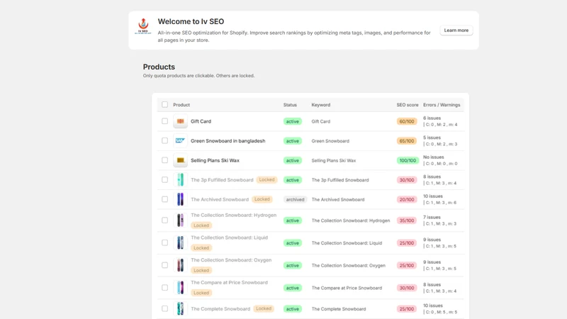Click the Learn more button
This screenshot has width=567, height=319.
[456, 30]
